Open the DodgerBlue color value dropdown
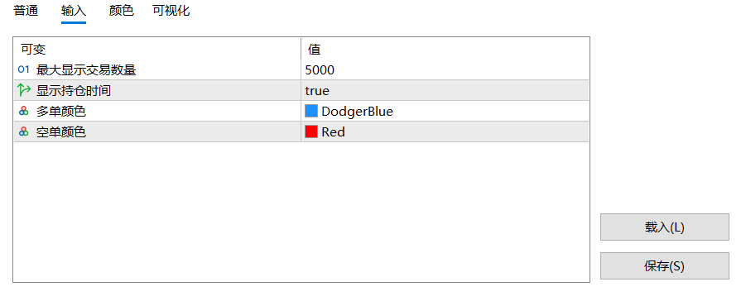The image size is (746, 301). pos(445,112)
